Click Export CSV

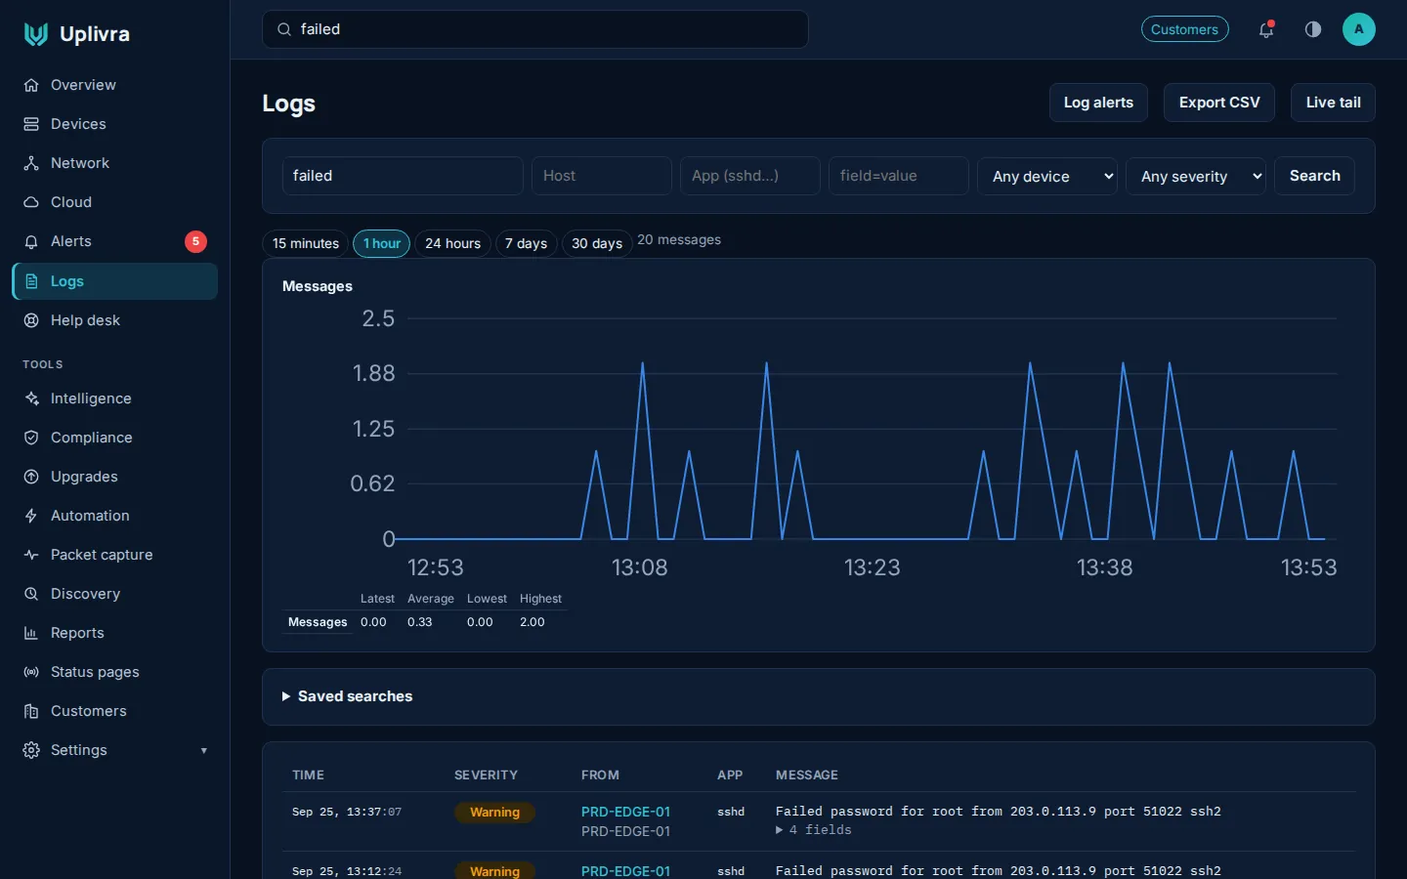coord(1219,103)
